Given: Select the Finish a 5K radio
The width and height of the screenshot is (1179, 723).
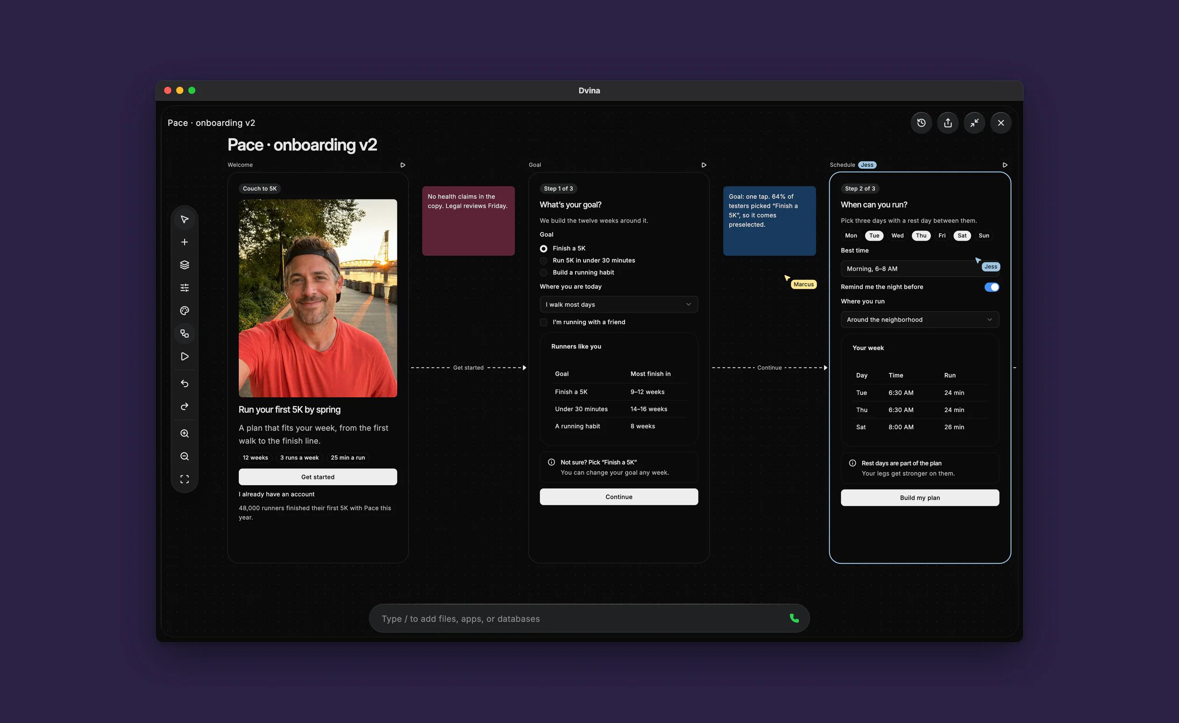Looking at the screenshot, I should pos(543,249).
